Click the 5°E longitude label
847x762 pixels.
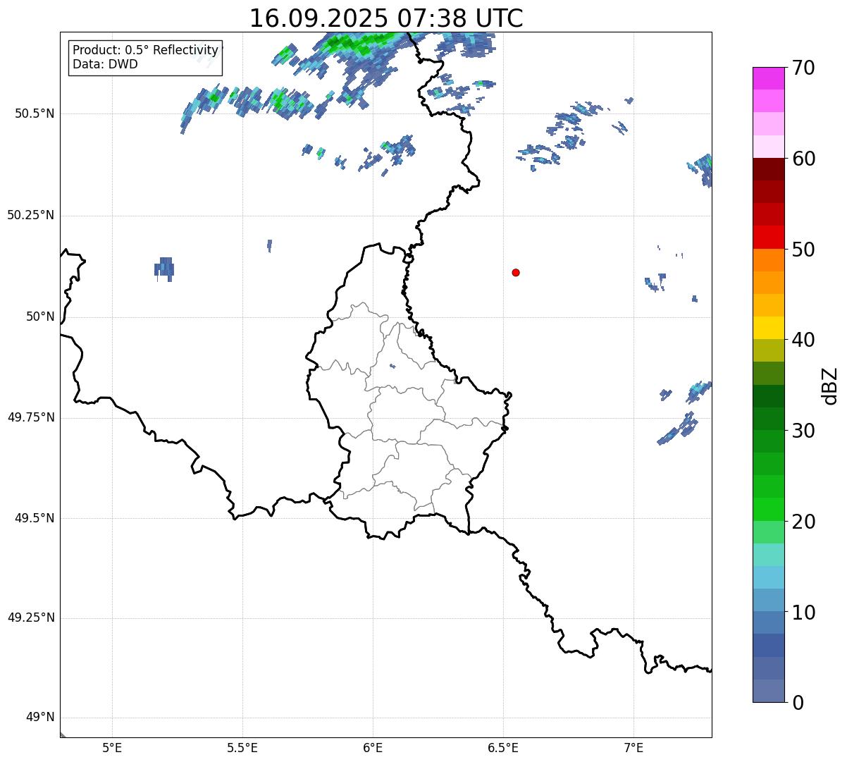(112, 747)
